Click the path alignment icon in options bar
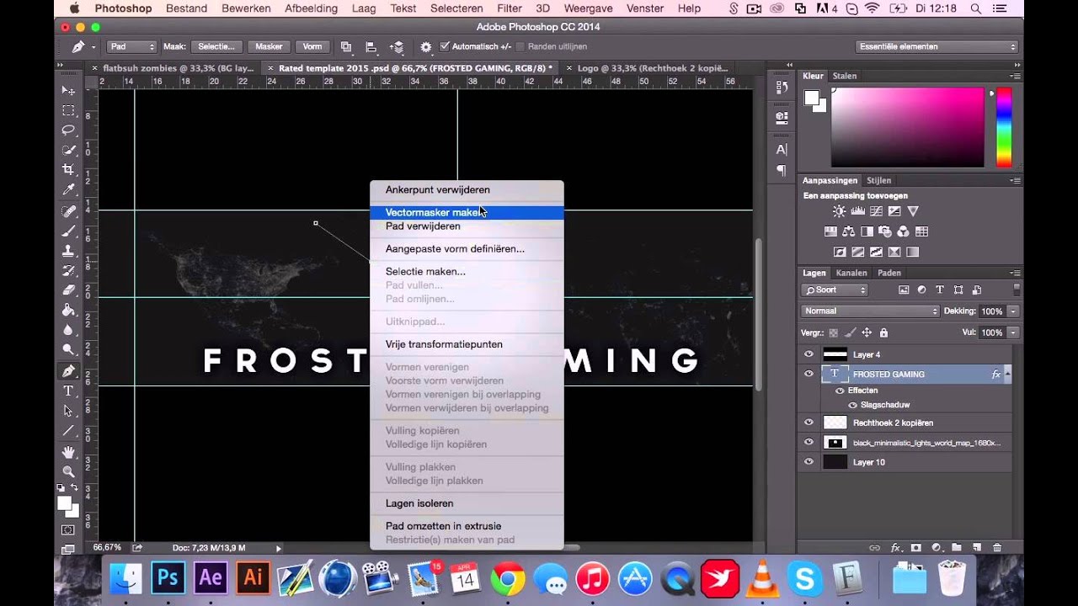This screenshot has width=1078, height=606. [x=371, y=47]
